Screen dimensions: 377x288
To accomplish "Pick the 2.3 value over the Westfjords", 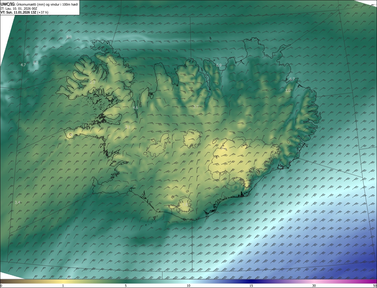I will coord(92,82).
